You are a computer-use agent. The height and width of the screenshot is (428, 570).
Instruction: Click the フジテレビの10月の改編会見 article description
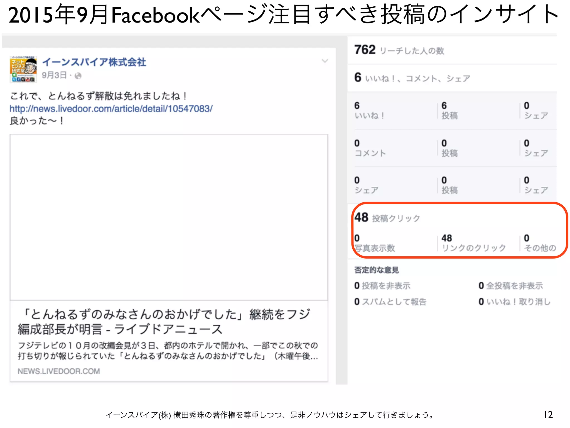168,351
